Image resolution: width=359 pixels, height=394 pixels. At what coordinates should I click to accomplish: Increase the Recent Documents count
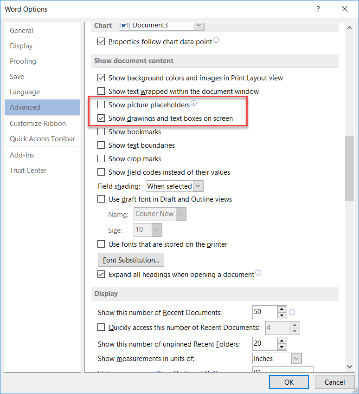tap(282, 309)
